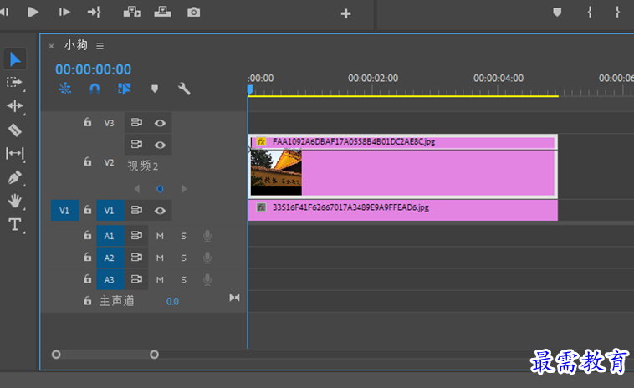Select the Hand tool
The image size is (634, 388).
pos(15,201)
